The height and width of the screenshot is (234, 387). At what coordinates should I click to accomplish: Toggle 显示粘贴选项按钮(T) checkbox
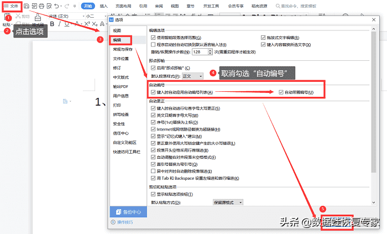point(153,194)
